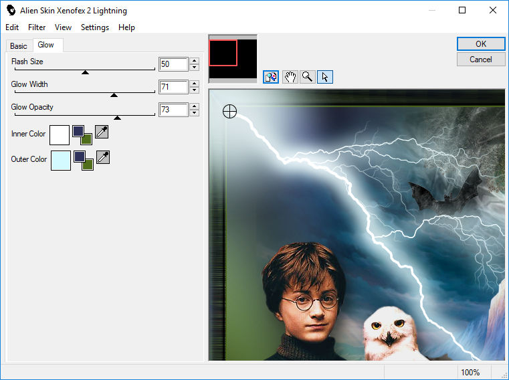Decrease Glow Width with down arrow
This screenshot has height=380, width=509.
pos(194,90)
